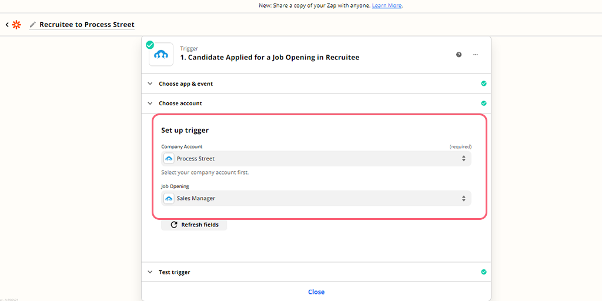Click the green check on Test trigger
This screenshot has height=301, width=602.
pyautogui.click(x=484, y=272)
